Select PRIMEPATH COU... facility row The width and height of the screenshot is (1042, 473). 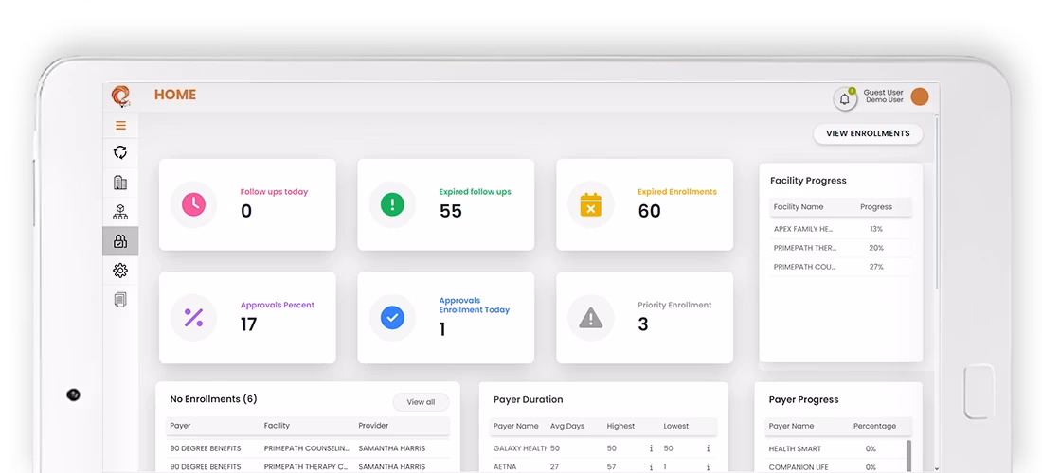coord(840,267)
